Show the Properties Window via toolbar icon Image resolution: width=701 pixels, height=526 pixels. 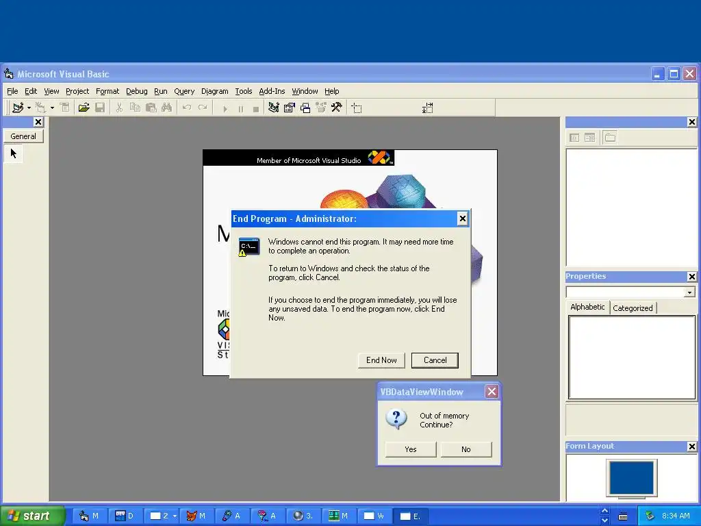click(290, 108)
